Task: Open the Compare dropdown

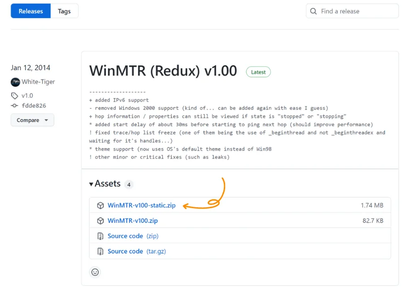Action: pyautogui.click(x=32, y=120)
